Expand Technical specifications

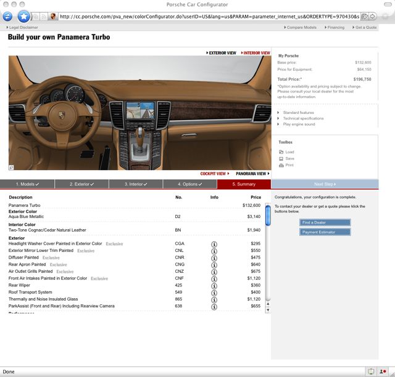pyautogui.click(x=303, y=118)
